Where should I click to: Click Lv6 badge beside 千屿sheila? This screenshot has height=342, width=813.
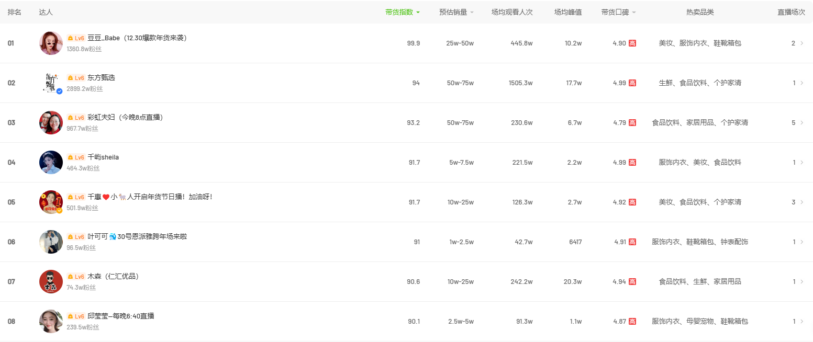(x=76, y=157)
